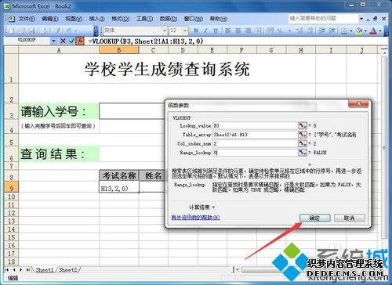Expand the Fill Color dropdown arrow
The width and height of the screenshot is (392, 285).
point(365,31)
